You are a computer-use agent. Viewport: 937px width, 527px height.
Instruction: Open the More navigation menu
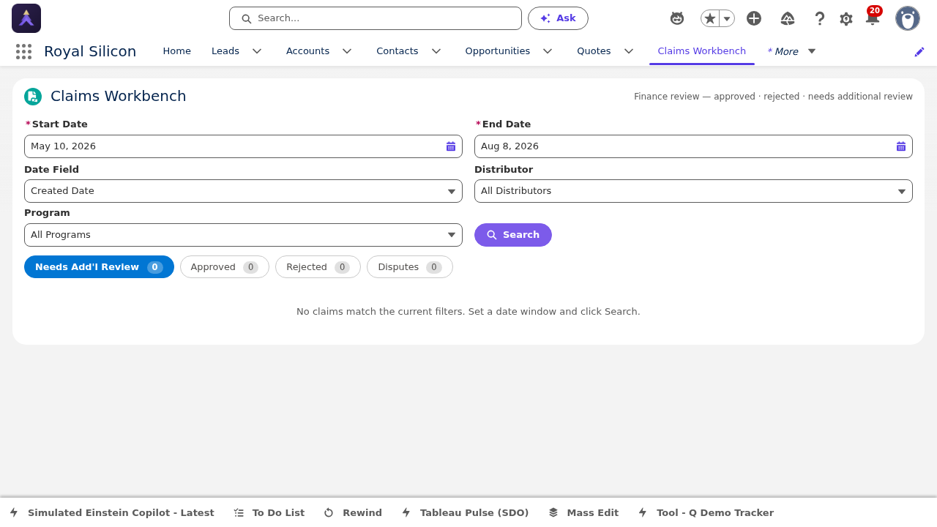pos(791,51)
